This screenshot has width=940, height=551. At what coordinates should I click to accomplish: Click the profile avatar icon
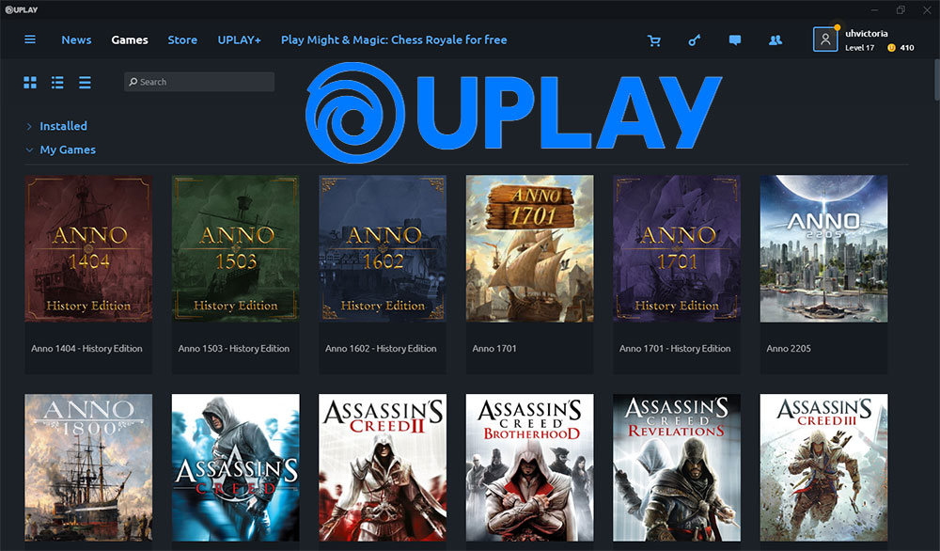[x=825, y=39]
